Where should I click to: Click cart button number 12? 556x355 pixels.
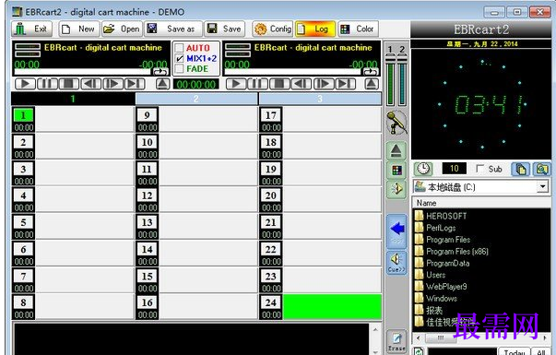(148, 195)
